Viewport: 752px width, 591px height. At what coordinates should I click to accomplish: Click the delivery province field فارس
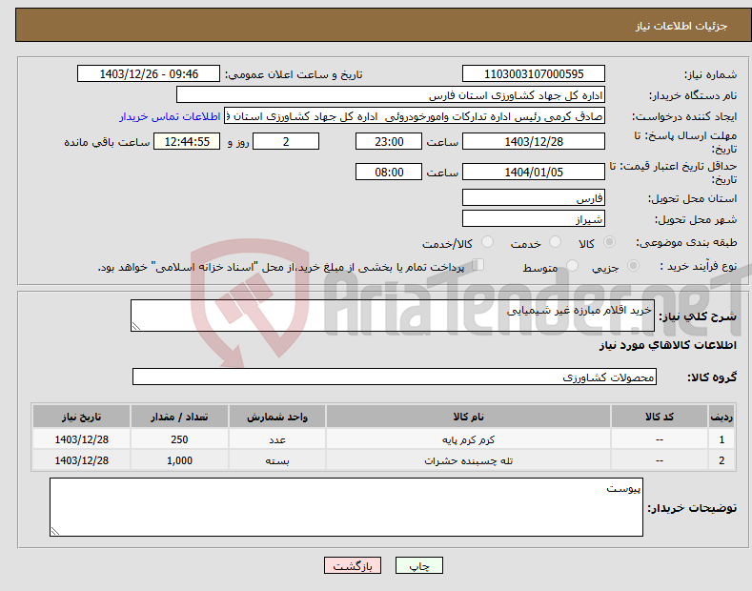[534, 197]
